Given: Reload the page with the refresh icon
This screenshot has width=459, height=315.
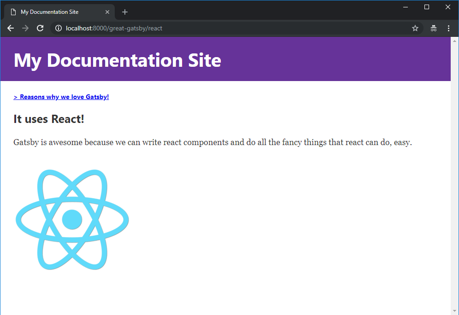Looking at the screenshot, I should (40, 28).
